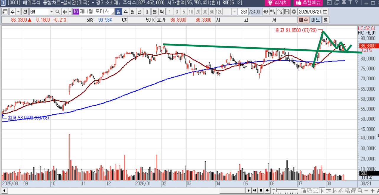Select the 10 interval preset
Image resolution: width=379 pixels, height=195 pixels.
tap(191, 12)
